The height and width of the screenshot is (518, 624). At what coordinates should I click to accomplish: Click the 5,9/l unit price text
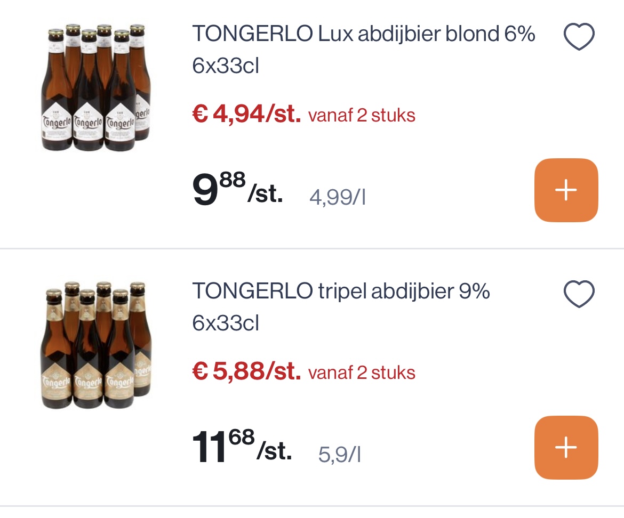coord(339,455)
